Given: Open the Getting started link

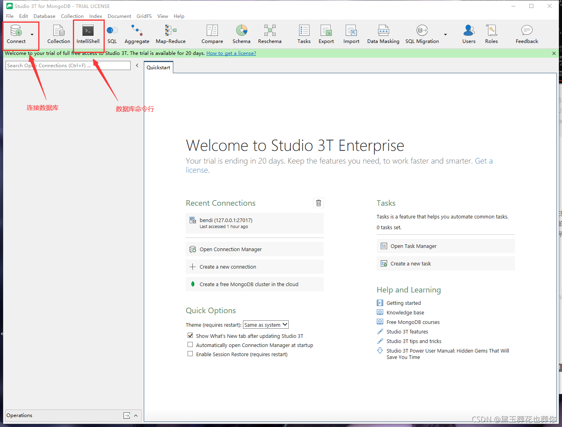Looking at the screenshot, I should click(x=403, y=303).
